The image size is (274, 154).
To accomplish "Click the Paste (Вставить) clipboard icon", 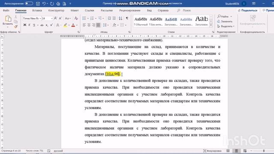I will pyautogui.click(x=8, y=18).
